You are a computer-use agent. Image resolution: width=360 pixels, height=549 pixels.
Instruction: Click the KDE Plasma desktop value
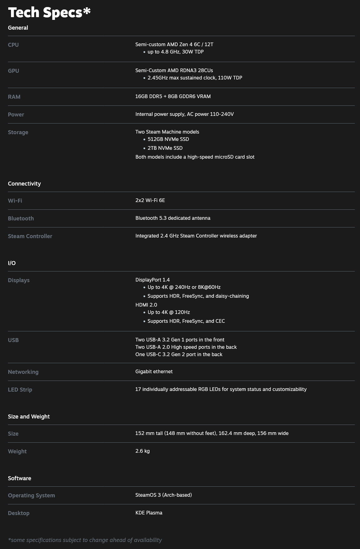pyautogui.click(x=149, y=513)
